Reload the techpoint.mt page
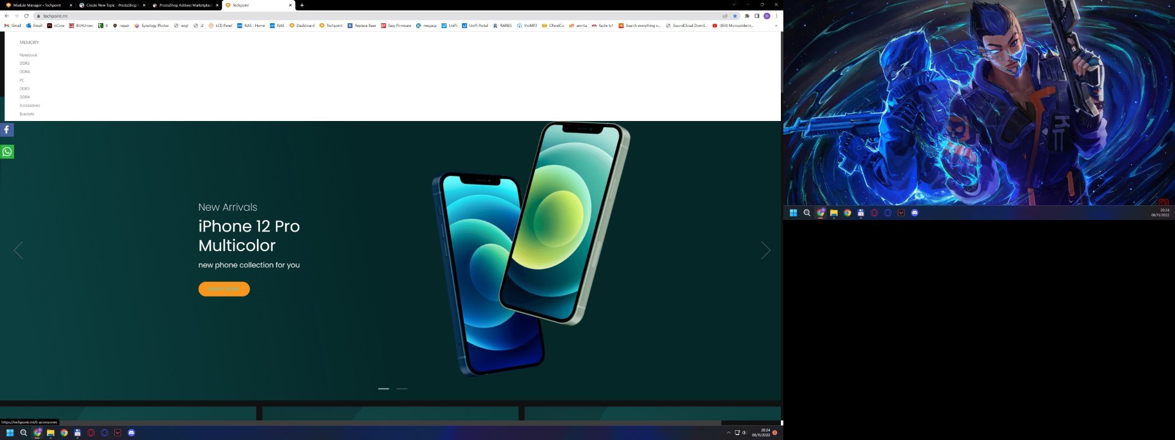 point(26,16)
